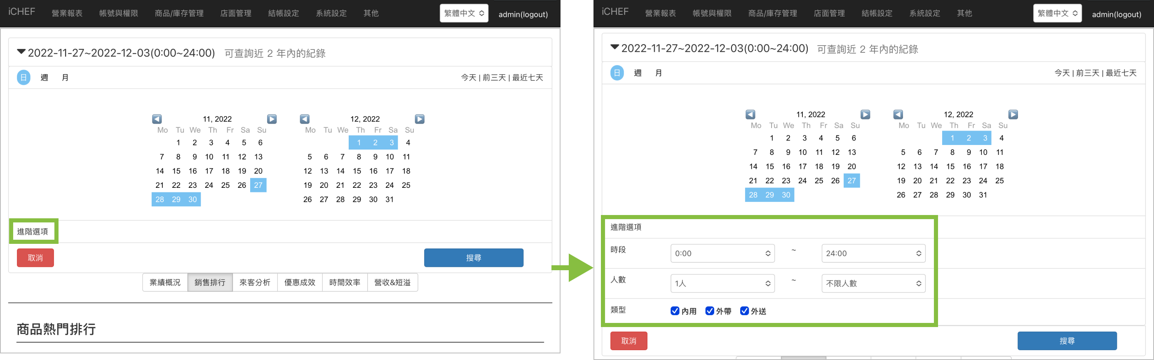This screenshot has width=1154, height=360.
Task: Uncheck the 外帶 takeout checkbox
Action: tap(710, 311)
